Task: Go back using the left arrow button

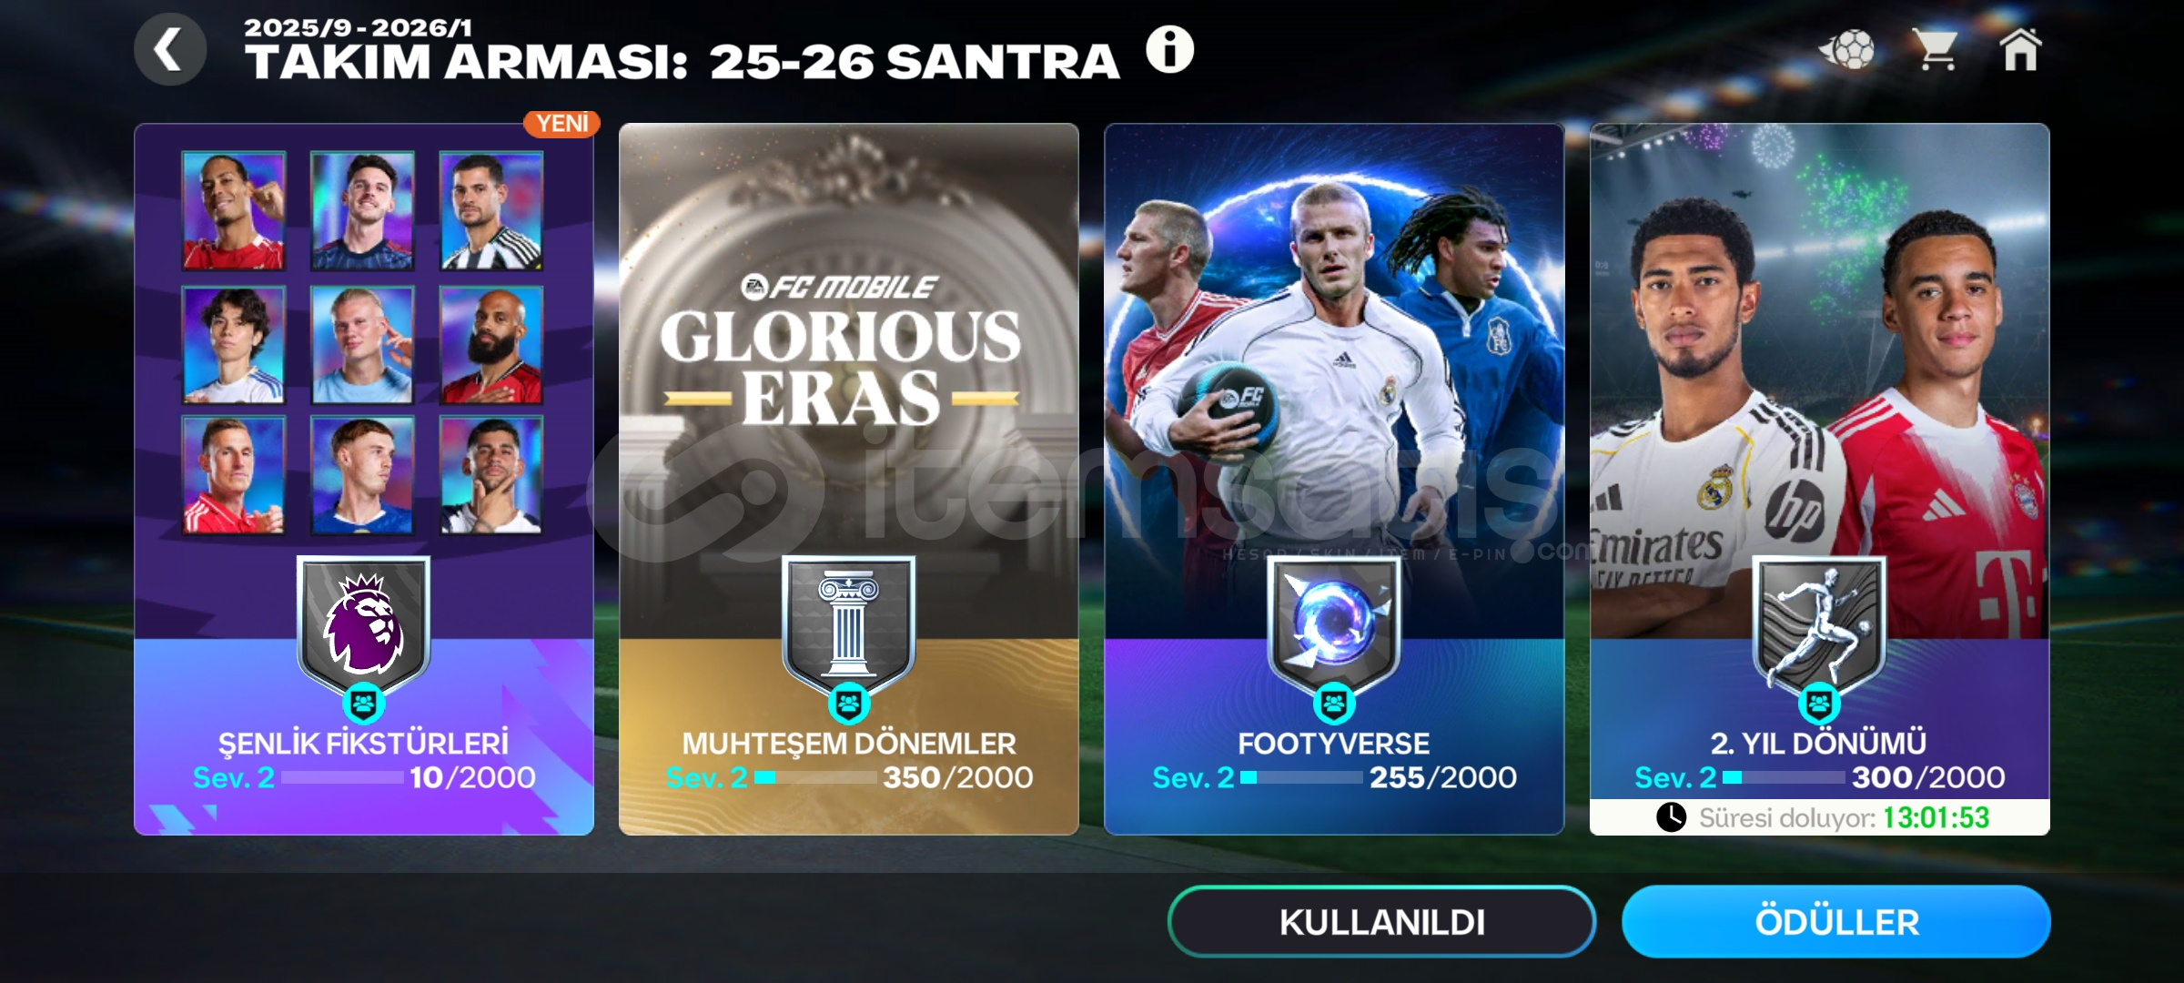Action: [169, 49]
